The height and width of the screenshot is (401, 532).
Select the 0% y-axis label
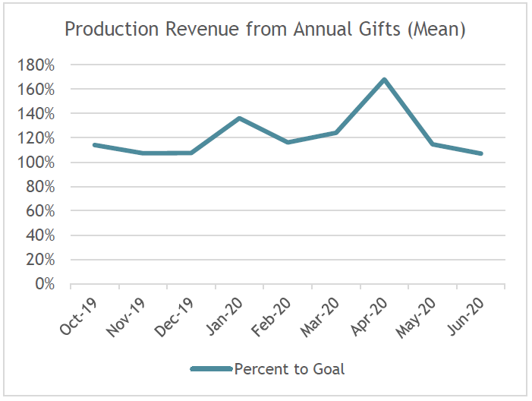point(45,284)
